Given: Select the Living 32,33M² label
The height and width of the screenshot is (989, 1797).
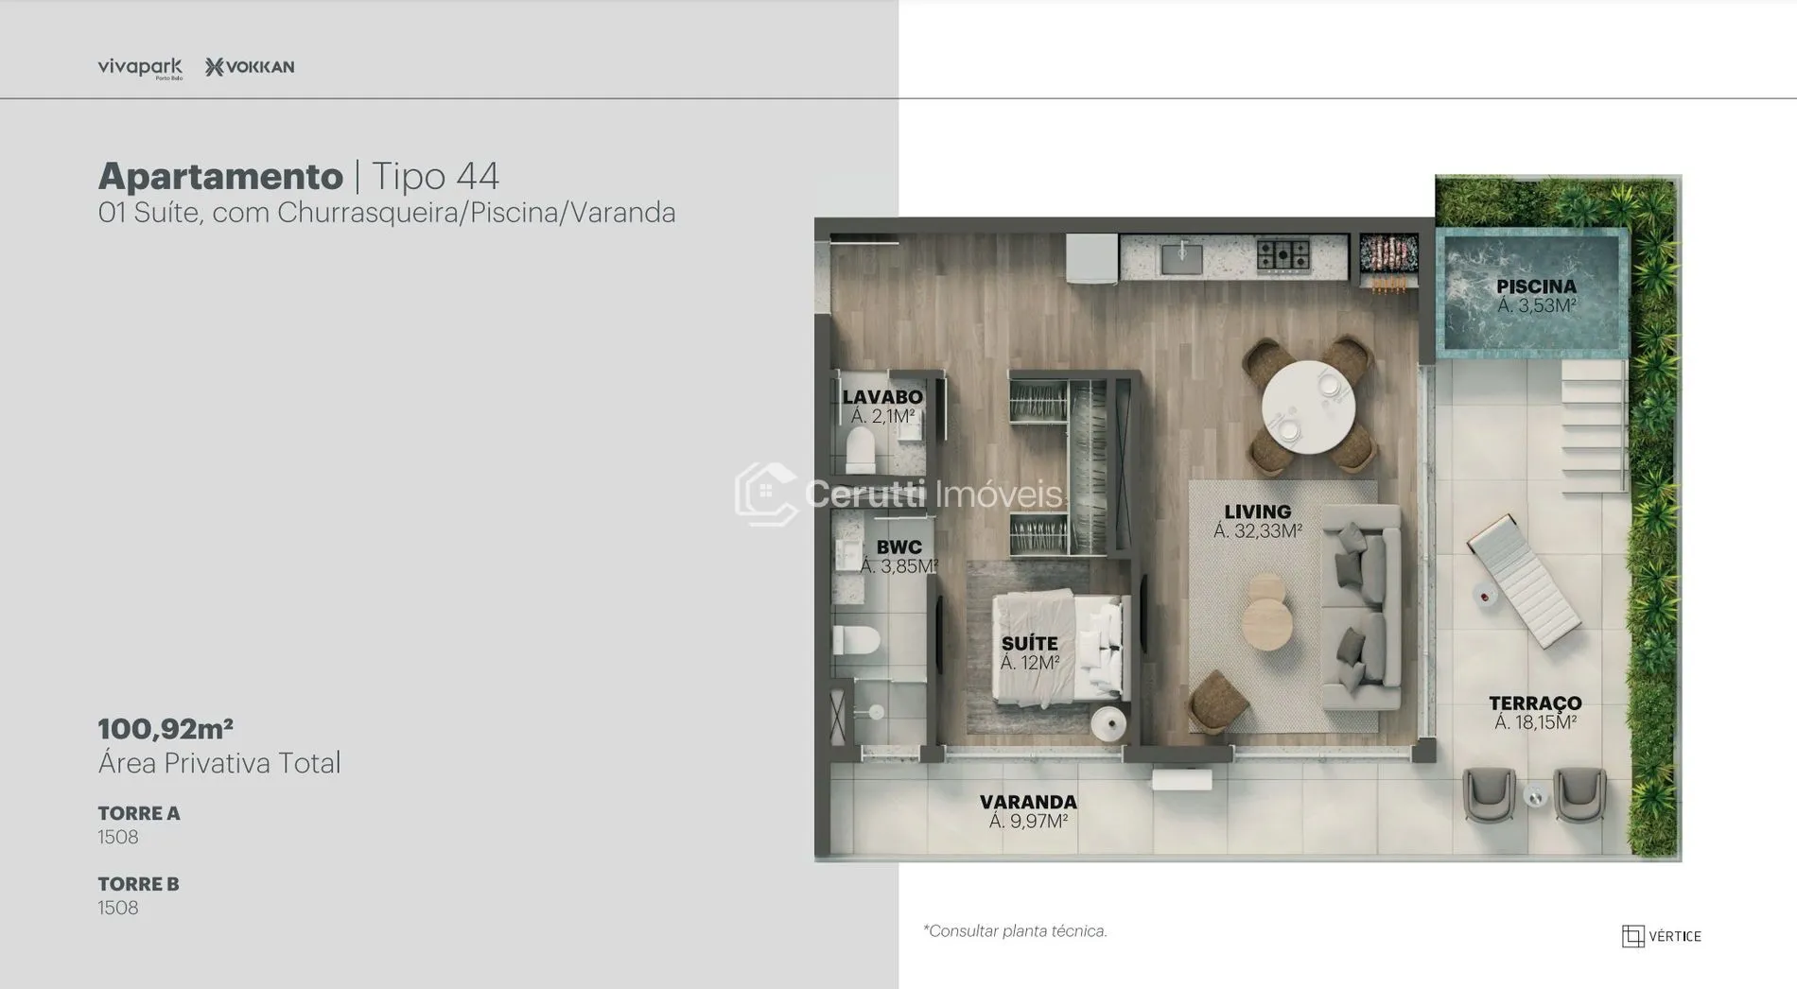Looking at the screenshot, I should [1257, 521].
